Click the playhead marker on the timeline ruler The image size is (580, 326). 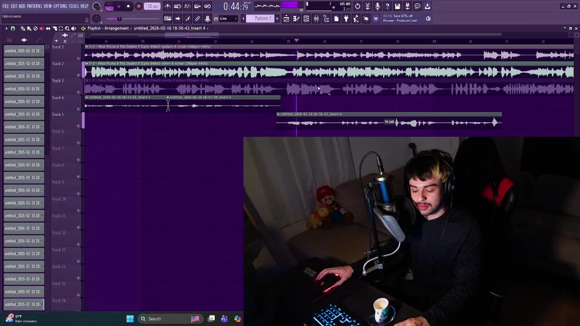click(x=296, y=41)
